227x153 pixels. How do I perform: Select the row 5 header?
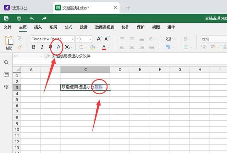pos(17,100)
